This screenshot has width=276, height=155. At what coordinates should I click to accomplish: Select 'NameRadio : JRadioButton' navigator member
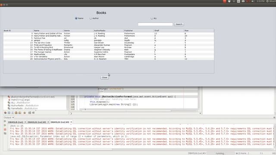(x=23, y=108)
